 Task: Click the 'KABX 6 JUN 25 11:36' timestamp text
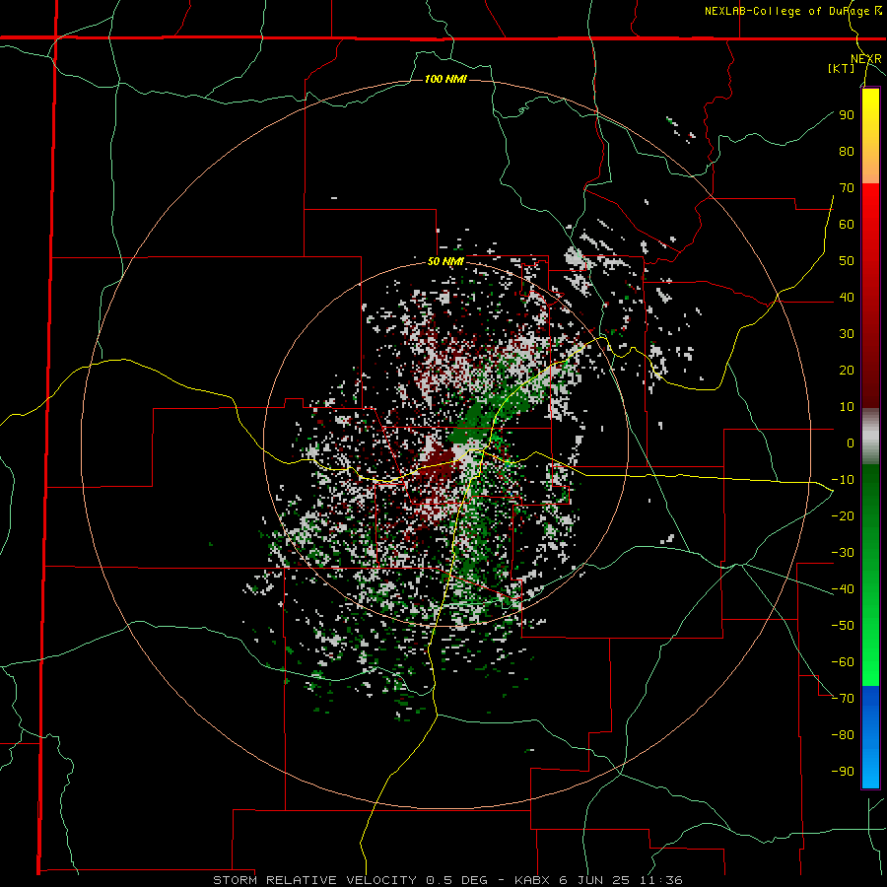point(598,880)
